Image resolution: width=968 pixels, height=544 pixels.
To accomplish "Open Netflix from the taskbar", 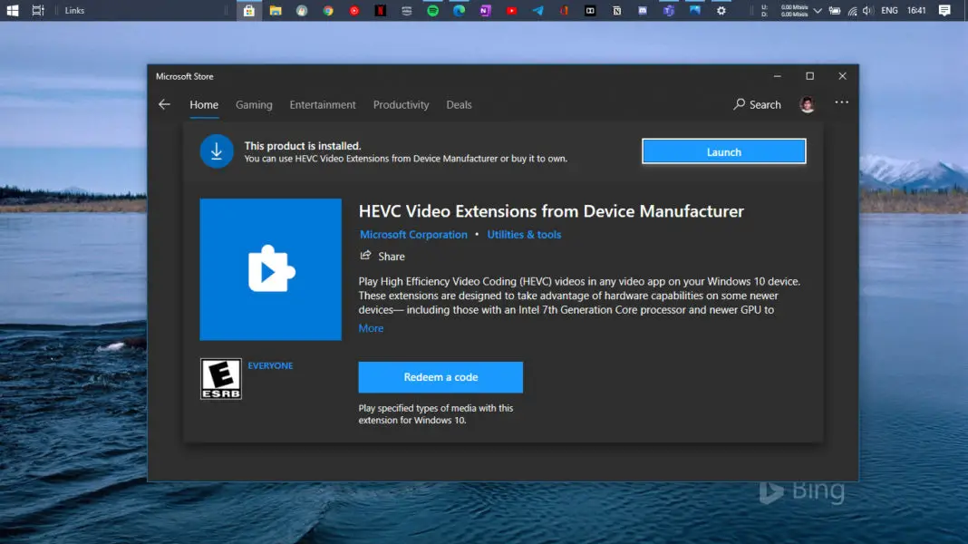I will [x=381, y=10].
